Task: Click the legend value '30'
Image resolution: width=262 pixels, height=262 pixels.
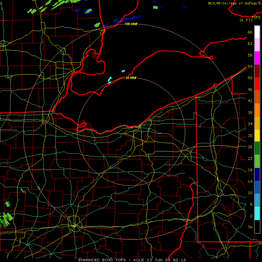Action: click(x=250, y=135)
